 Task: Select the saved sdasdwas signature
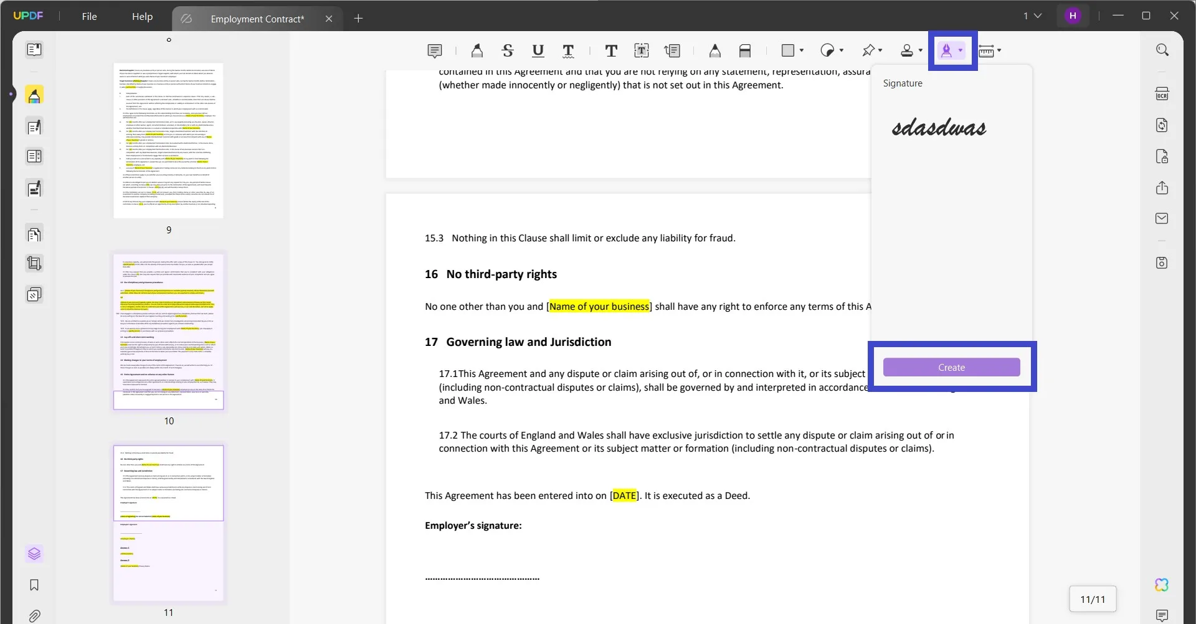pyautogui.click(x=939, y=127)
